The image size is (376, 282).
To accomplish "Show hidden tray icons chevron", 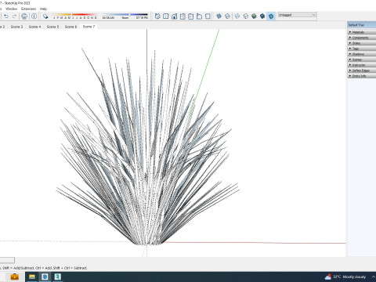I will click(373, 277).
